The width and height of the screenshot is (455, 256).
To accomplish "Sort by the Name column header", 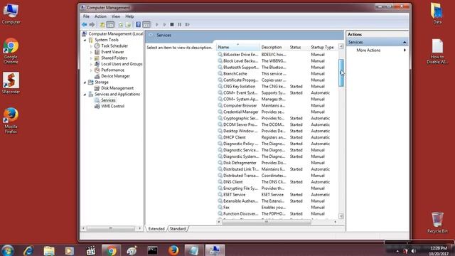I will pyautogui.click(x=237, y=47).
